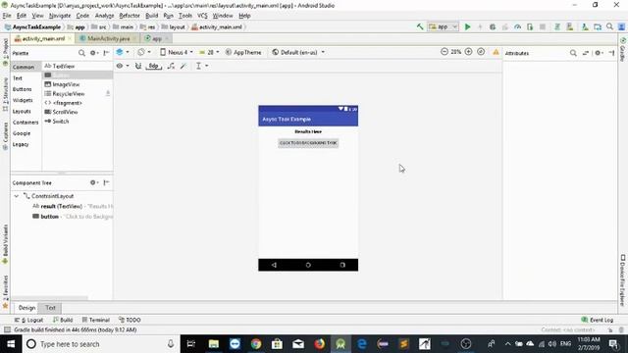Click the AppTheme button

tap(243, 52)
